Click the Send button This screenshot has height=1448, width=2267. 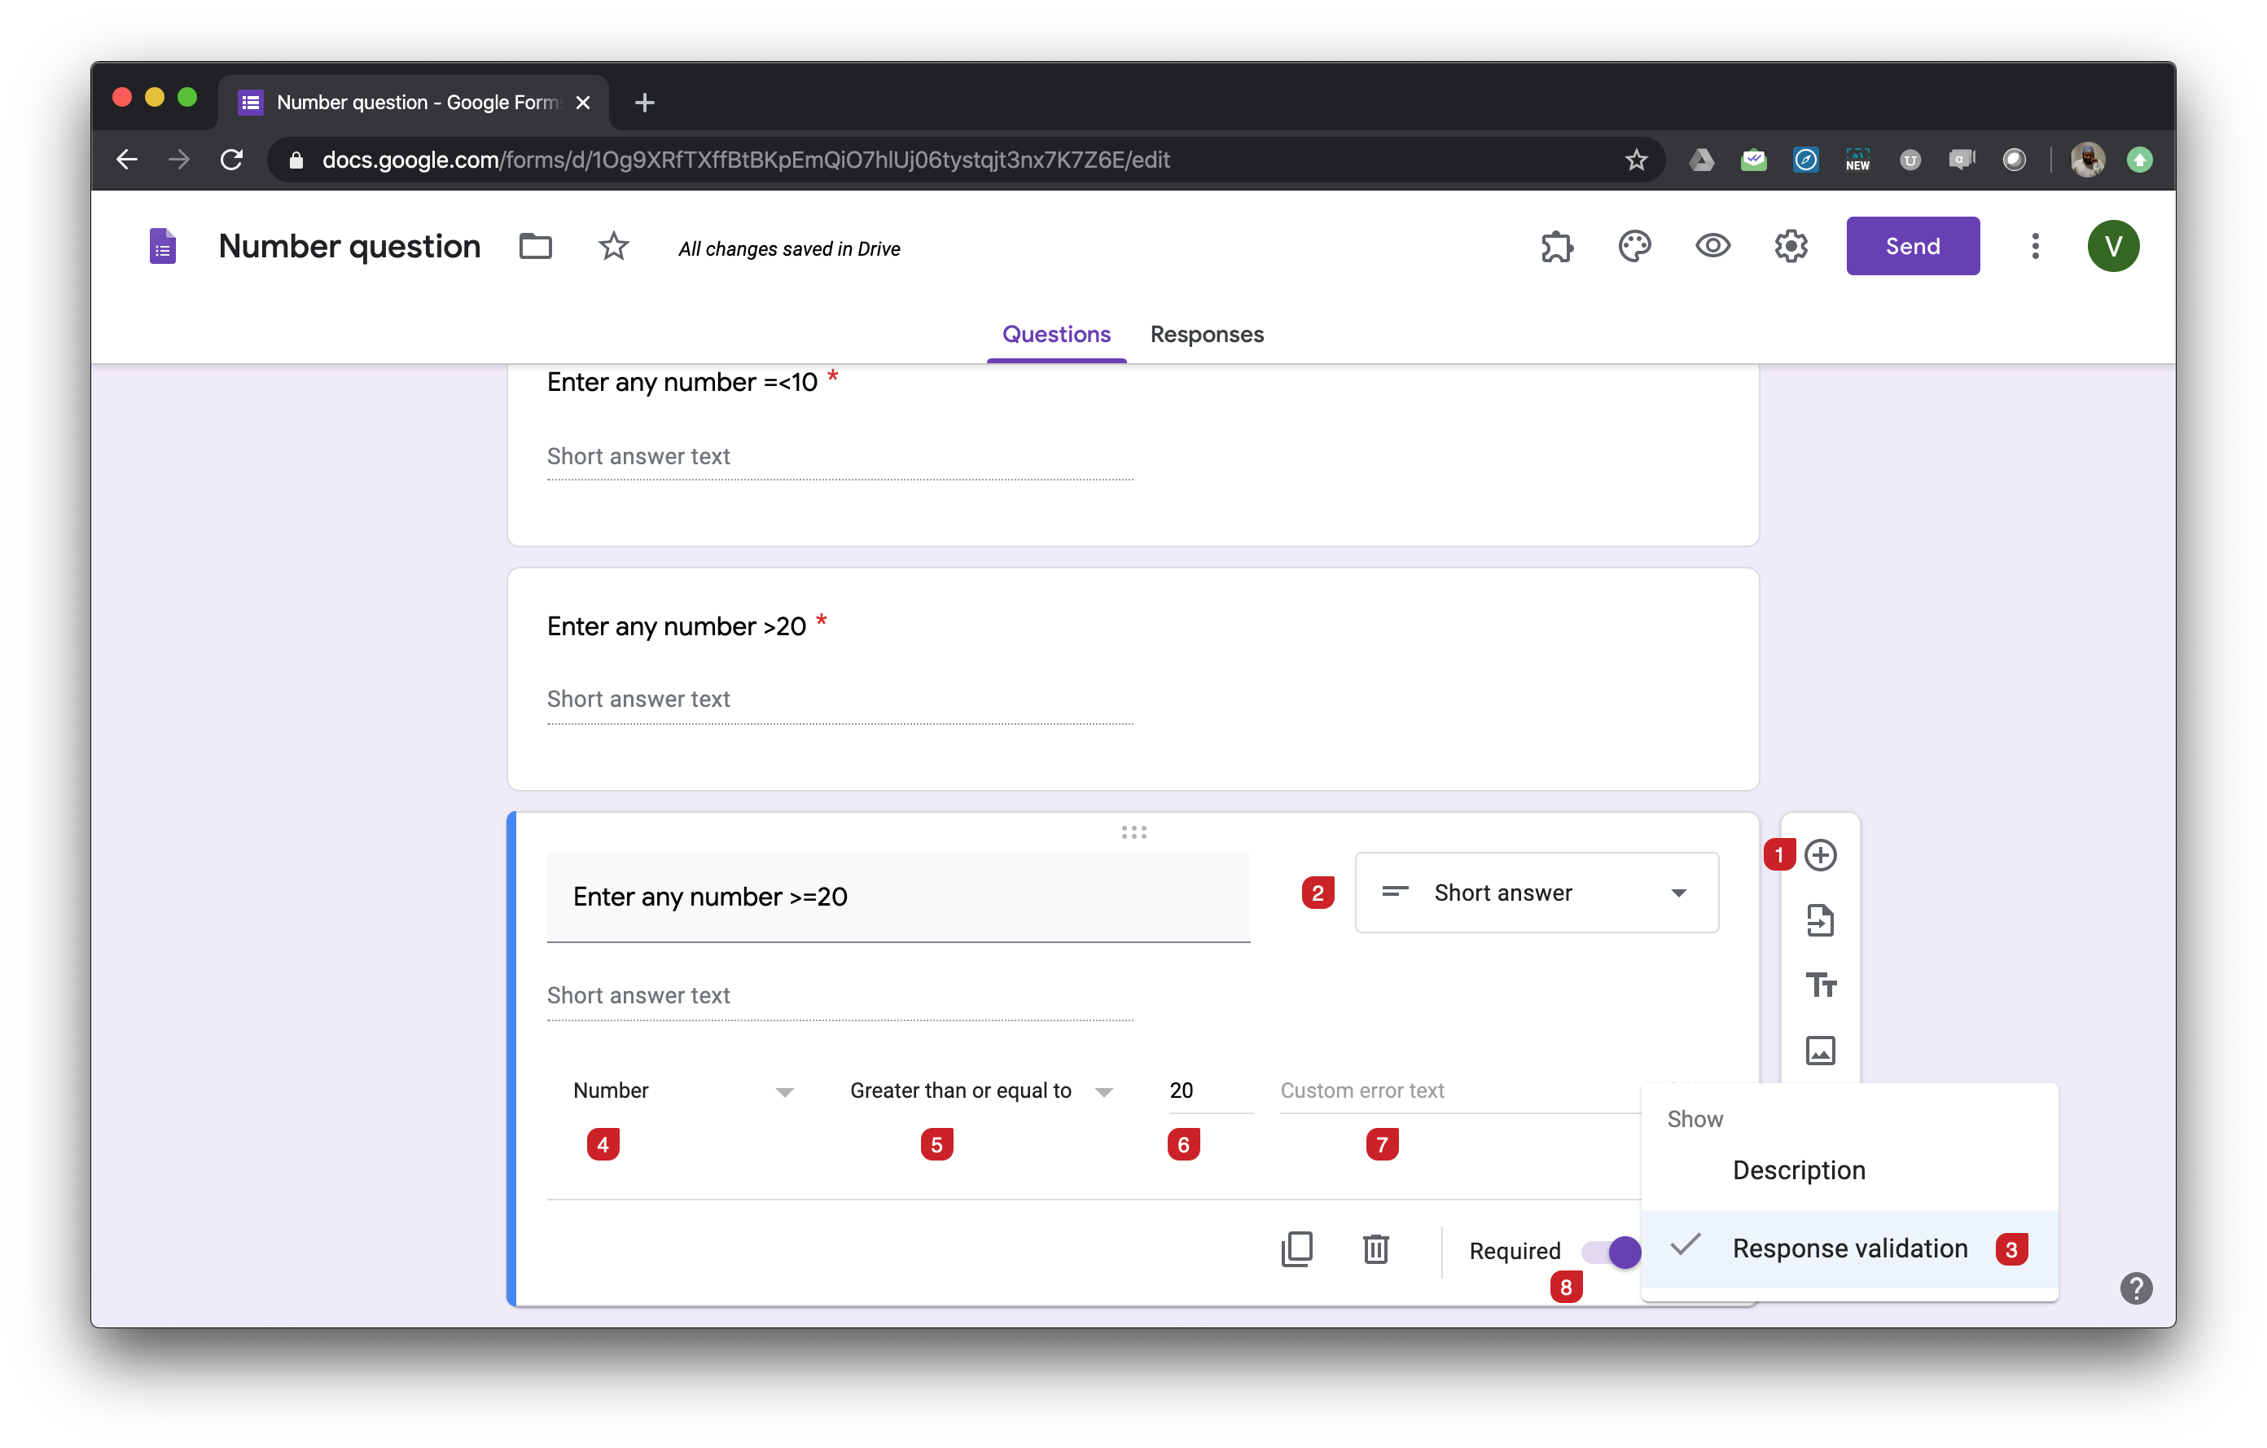[x=1911, y=247]
